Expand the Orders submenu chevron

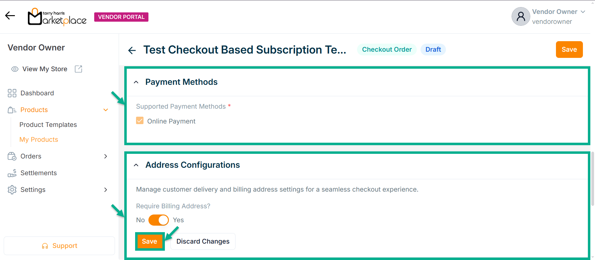(x=106, y=156)
